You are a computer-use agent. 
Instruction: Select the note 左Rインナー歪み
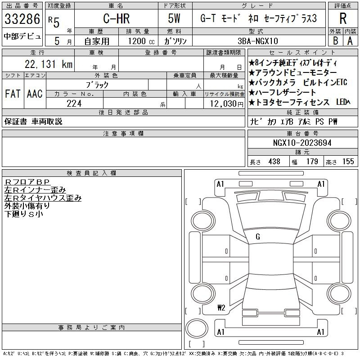coord(35,190)
